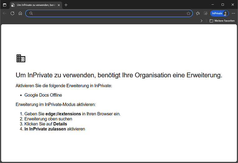This screenshot has height=163, width=238.
Task: Open Settings and more ellipsis menu
Action: tap(233, 13)
